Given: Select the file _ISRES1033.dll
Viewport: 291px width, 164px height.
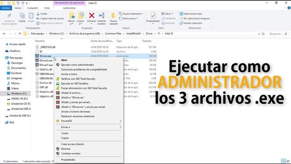Looking at the screenshot, I should pos(47,47).
